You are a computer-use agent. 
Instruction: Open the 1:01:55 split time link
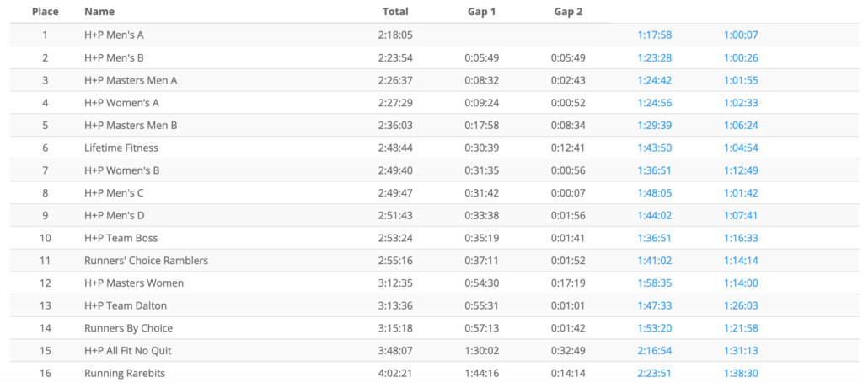(x=741, y=80)
